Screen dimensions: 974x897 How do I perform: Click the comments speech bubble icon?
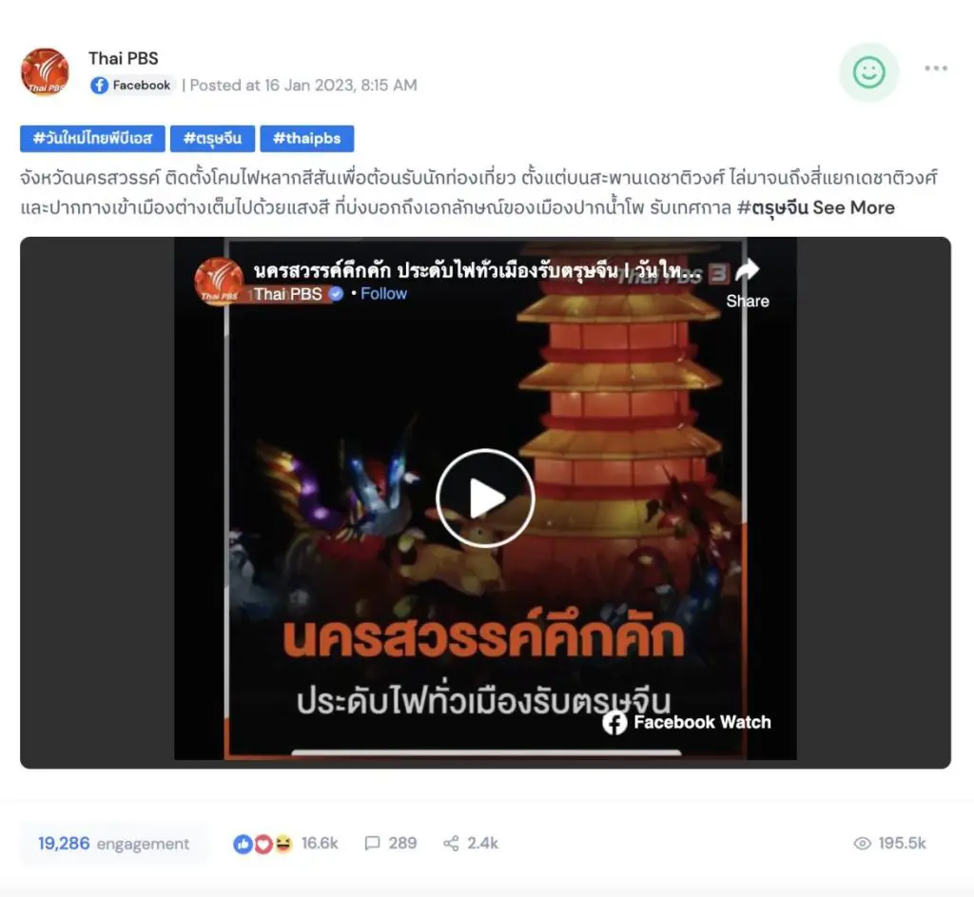[x=372, y=843]
